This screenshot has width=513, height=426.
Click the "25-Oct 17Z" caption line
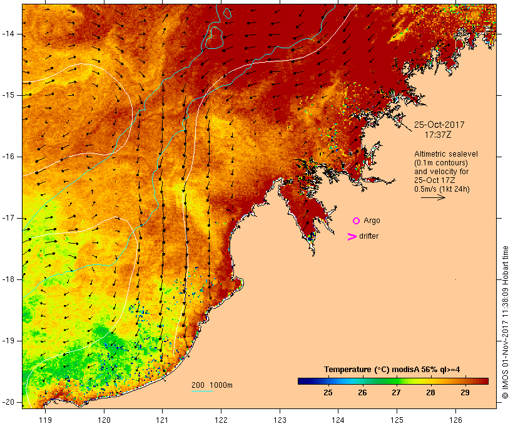tap(434, 180)
